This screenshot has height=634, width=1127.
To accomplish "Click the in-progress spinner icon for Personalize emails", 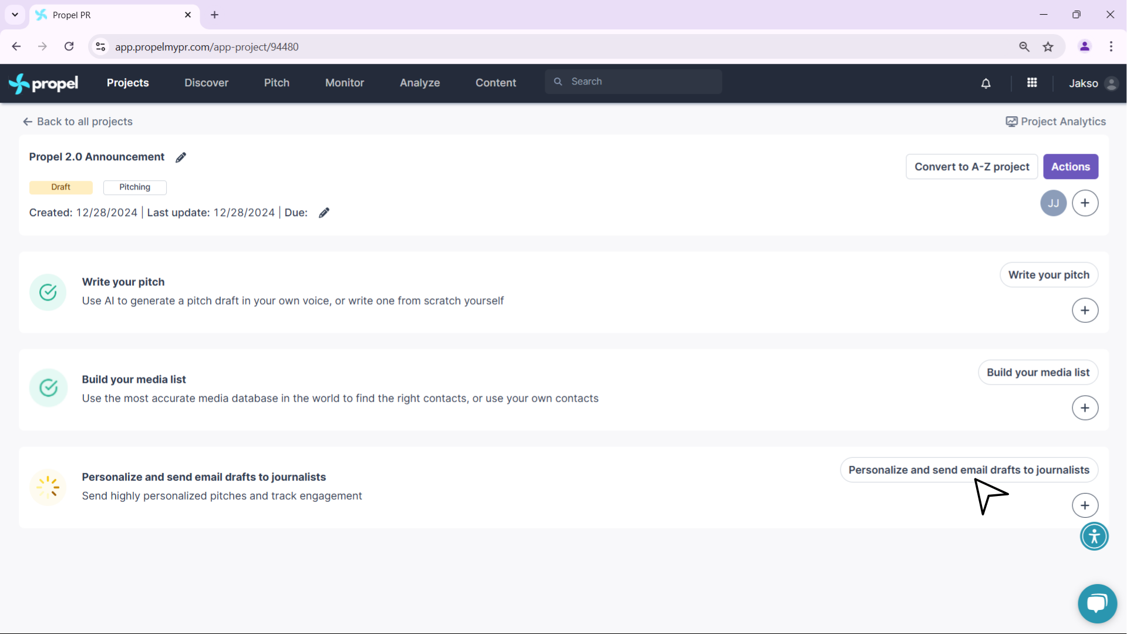I will click(x=48, y=487).
